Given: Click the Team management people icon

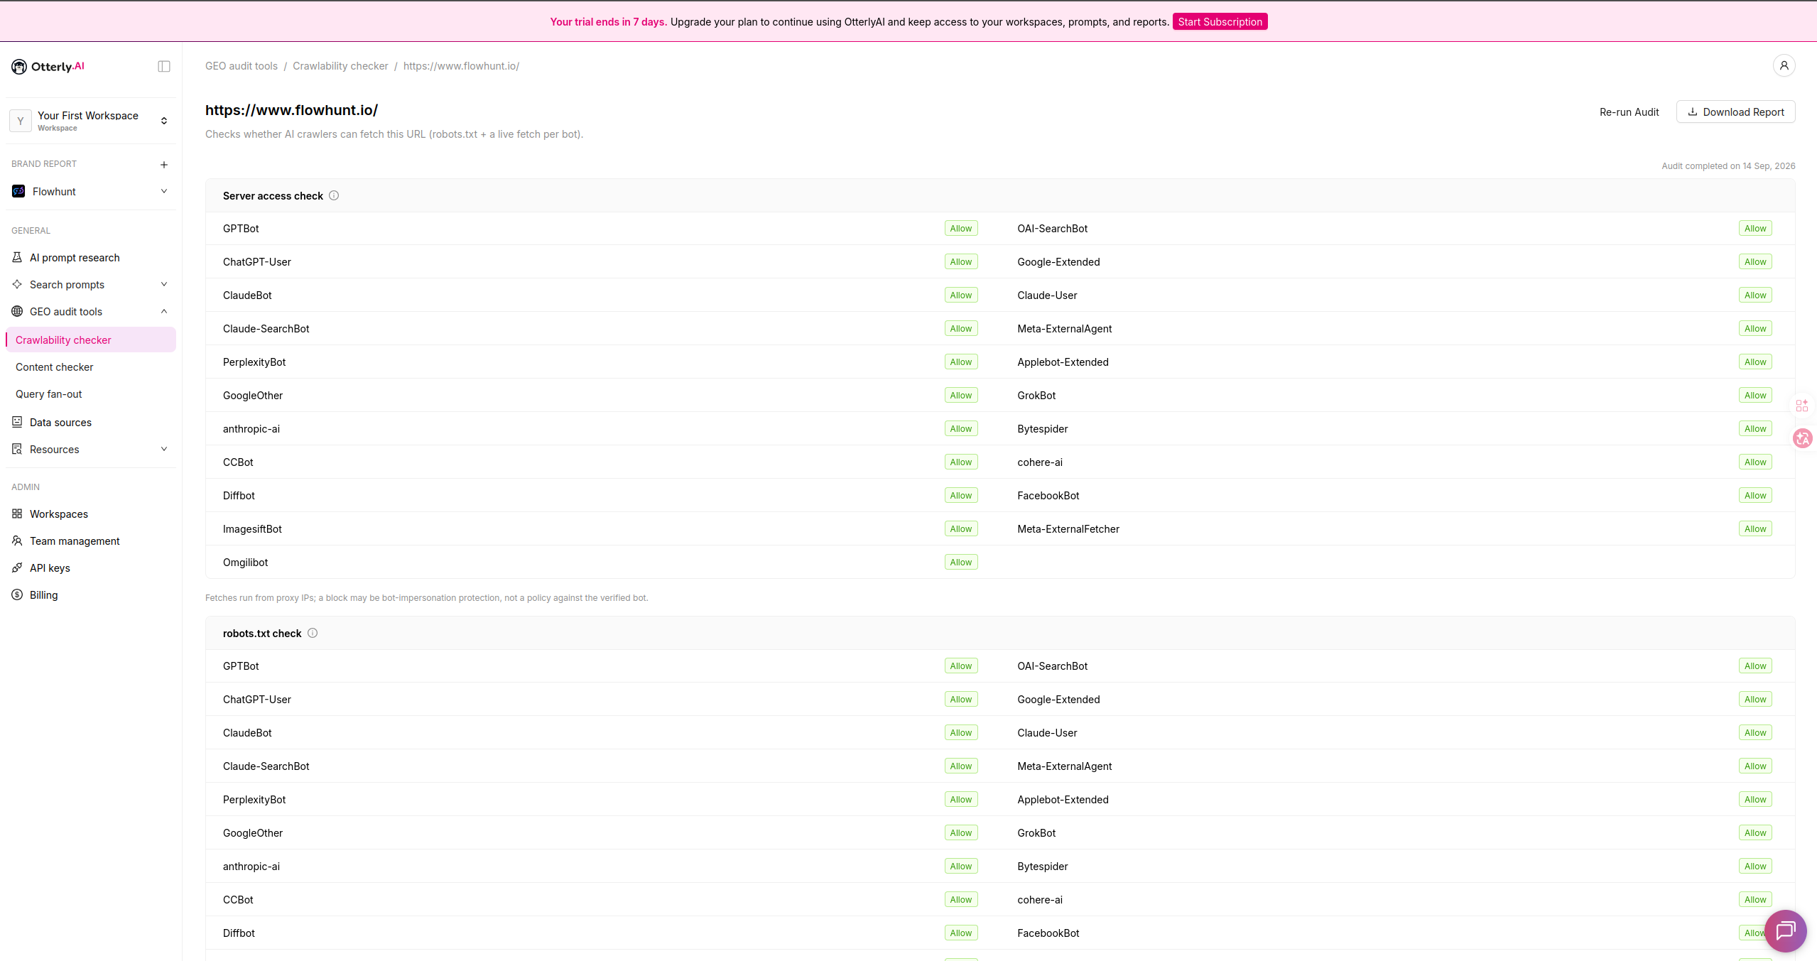Looking at the screenshot, I should coord(17,541).
